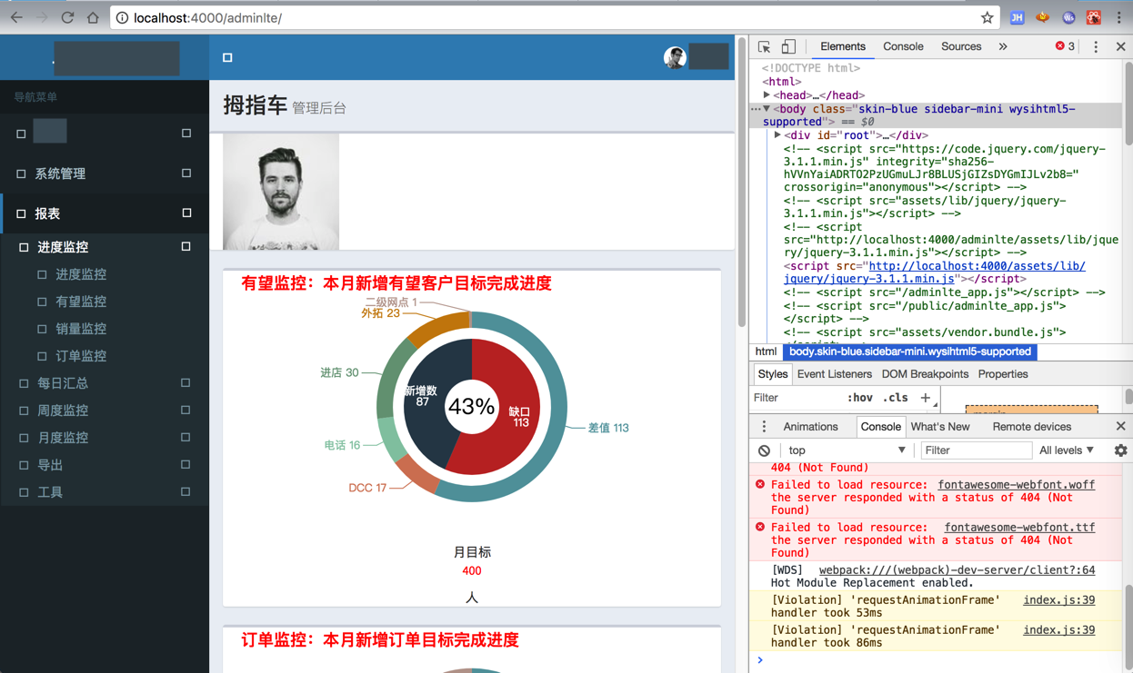
Task: Click the 报表 menu icon
Action: point(21,213)
